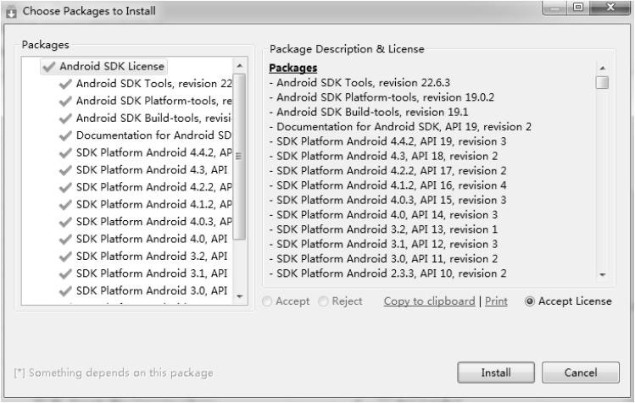Click checkmark icon next to Android SDK Tools

pos(65,84)
